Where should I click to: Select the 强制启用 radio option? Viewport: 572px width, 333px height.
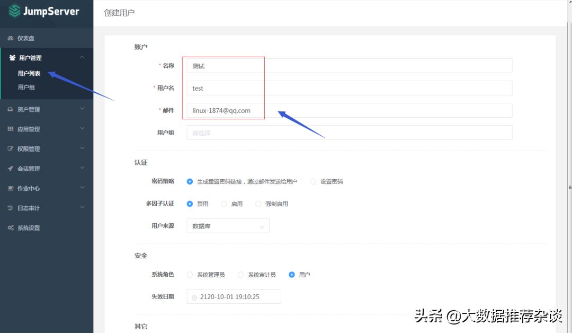coord(258,204)
